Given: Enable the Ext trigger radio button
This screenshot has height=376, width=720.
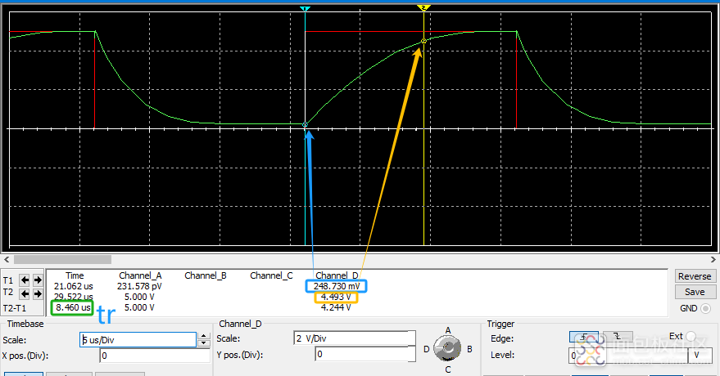Looking at the screenshot, I should (x=691, y=337).
